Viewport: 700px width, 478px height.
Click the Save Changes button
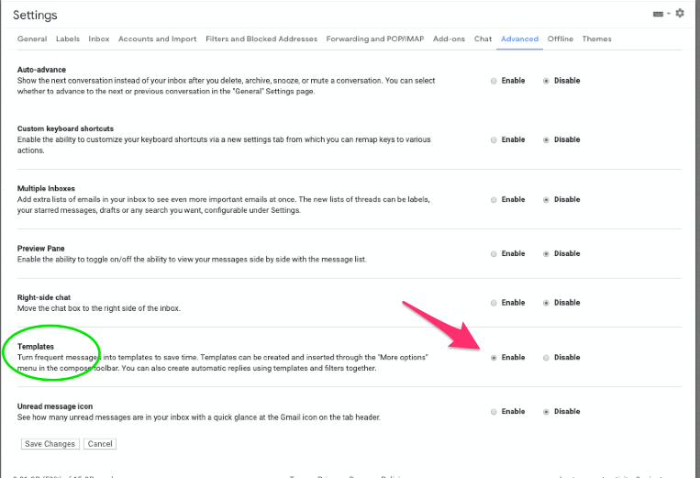tap(50, 444)
